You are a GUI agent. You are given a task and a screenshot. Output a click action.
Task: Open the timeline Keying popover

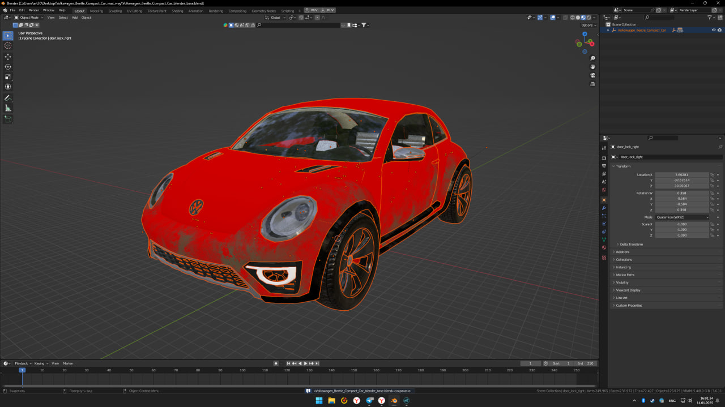[41, 363]
